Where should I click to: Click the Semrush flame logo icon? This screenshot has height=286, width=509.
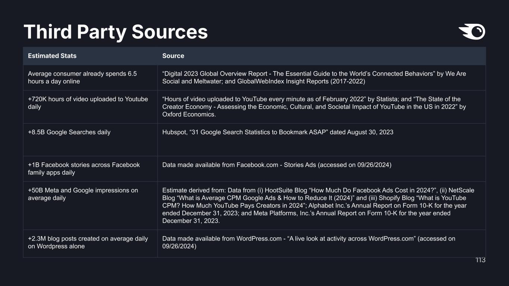[x=472, y=32]
